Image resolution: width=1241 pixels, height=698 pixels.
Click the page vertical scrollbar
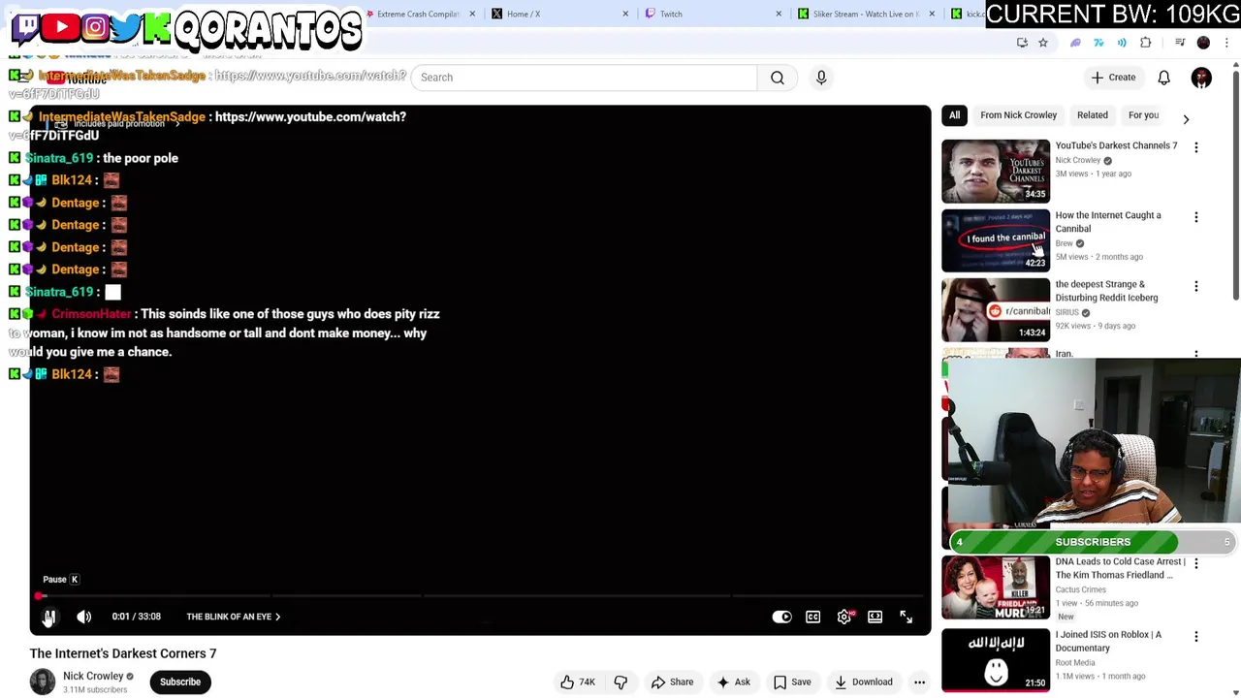1236,184
